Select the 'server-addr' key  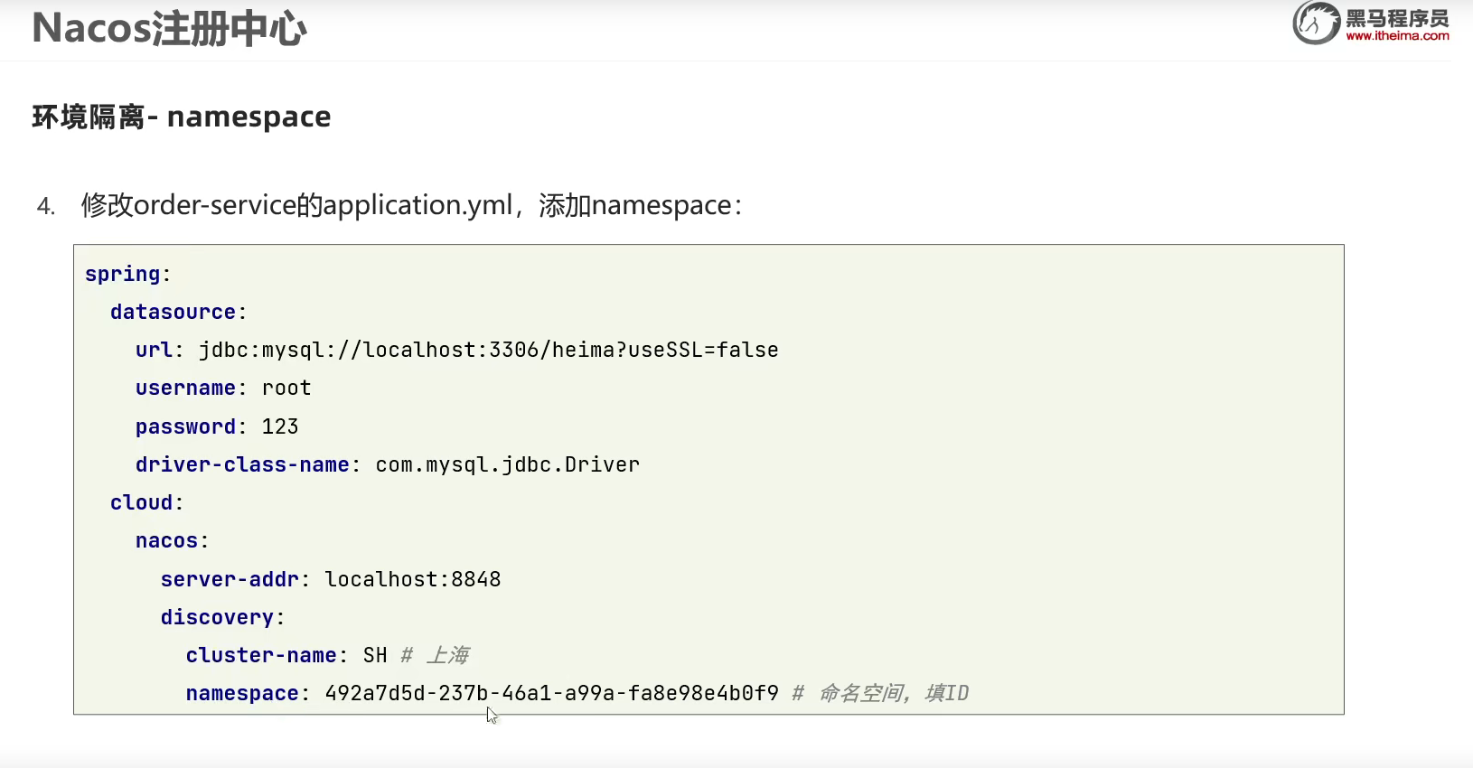click(x=230, y=580)
